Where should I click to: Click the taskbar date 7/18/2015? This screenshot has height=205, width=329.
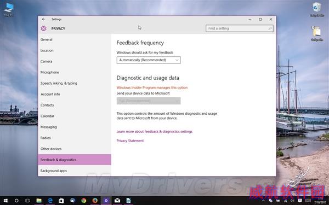tap(320, 202)
